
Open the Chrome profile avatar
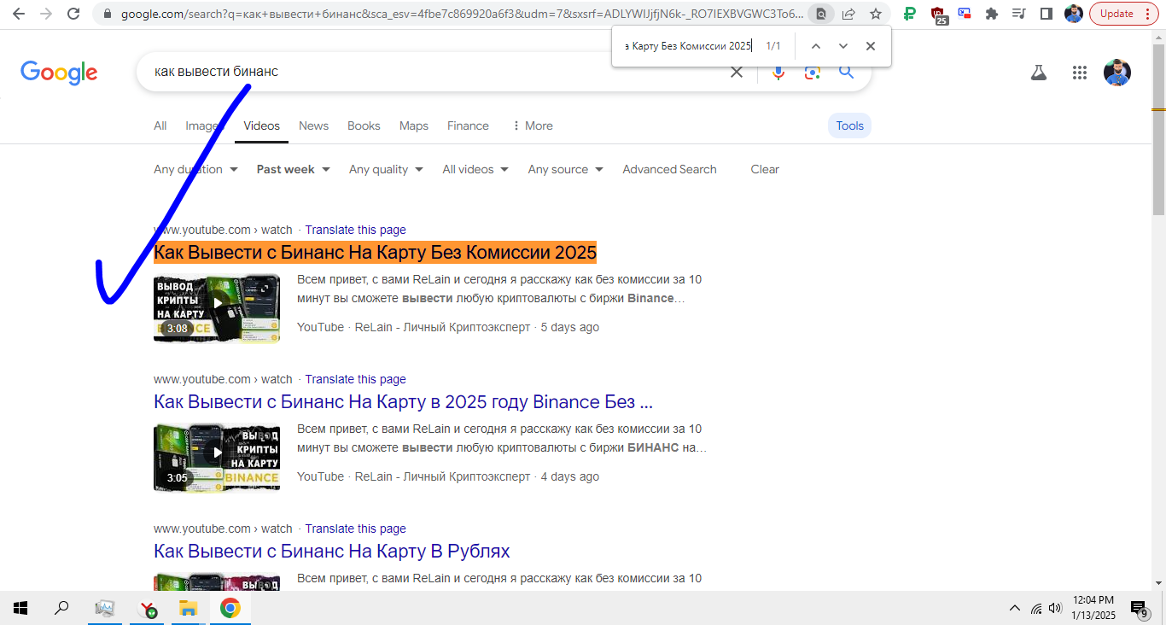pos(1074,14)
